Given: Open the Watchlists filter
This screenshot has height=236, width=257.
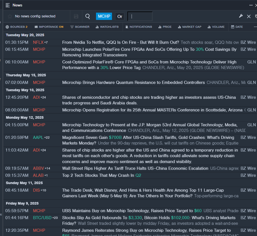Looking at the screenshot, I should click(107, 27).
